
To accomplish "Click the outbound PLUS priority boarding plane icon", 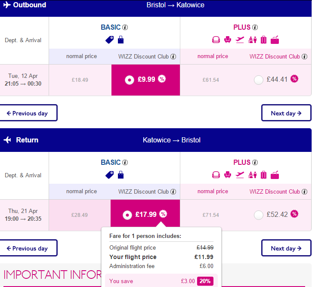I will click(240, 40).
